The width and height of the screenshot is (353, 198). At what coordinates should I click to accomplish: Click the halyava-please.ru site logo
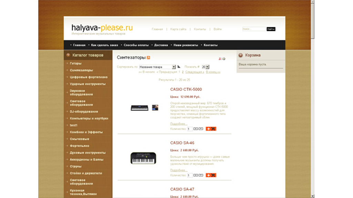(x=102, y=28)
